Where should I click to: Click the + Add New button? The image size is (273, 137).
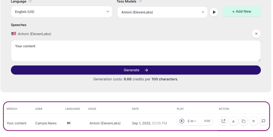coord(242,11)
